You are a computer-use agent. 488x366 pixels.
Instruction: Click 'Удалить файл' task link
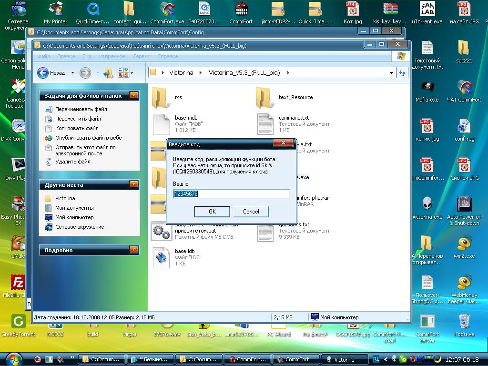pyautogui.click(x=72, y=162)
